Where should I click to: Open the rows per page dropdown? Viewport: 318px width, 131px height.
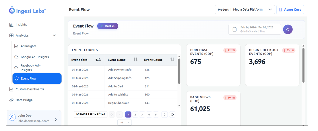(x=125, y=122)
